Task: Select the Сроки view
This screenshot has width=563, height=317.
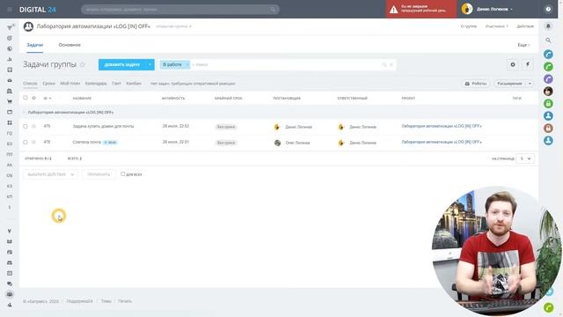Action: 49,84
